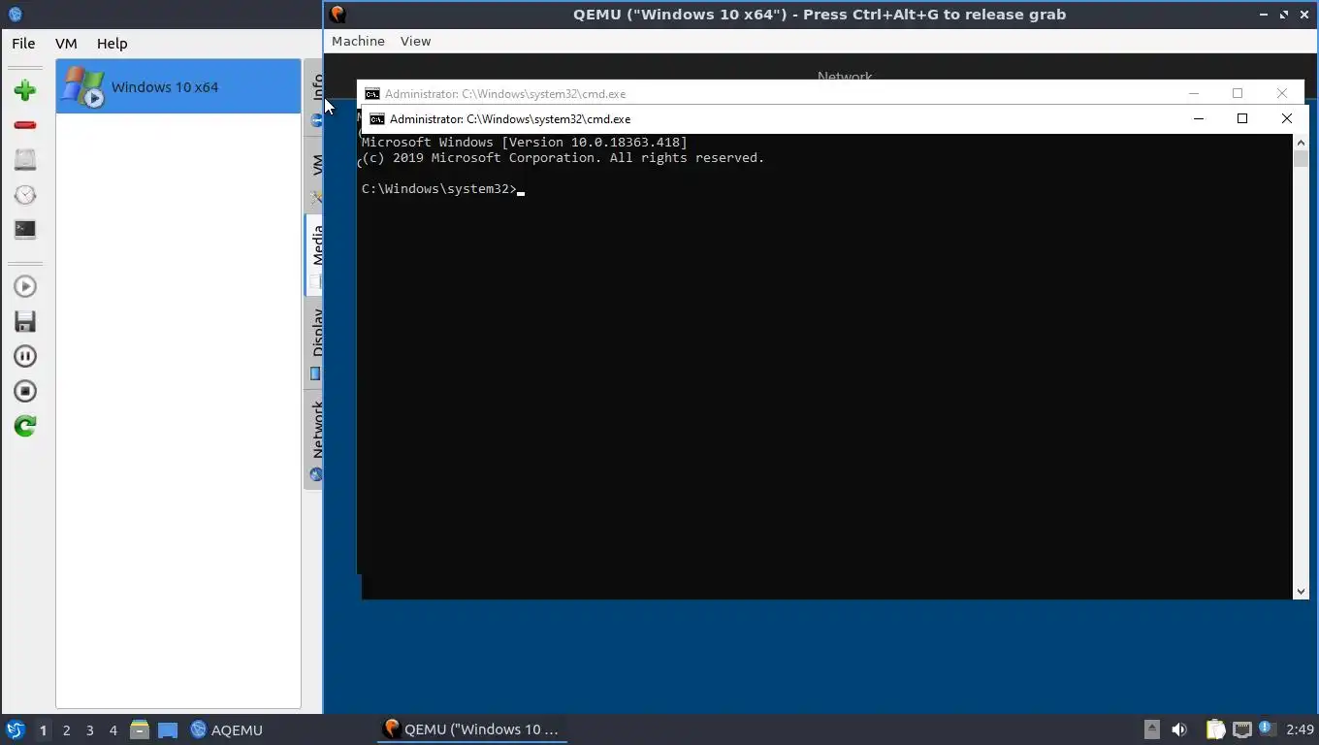1319x745 pixels.
Task: Click cmd scrollbar up arrow
Action: click(x=1301, y=143)
